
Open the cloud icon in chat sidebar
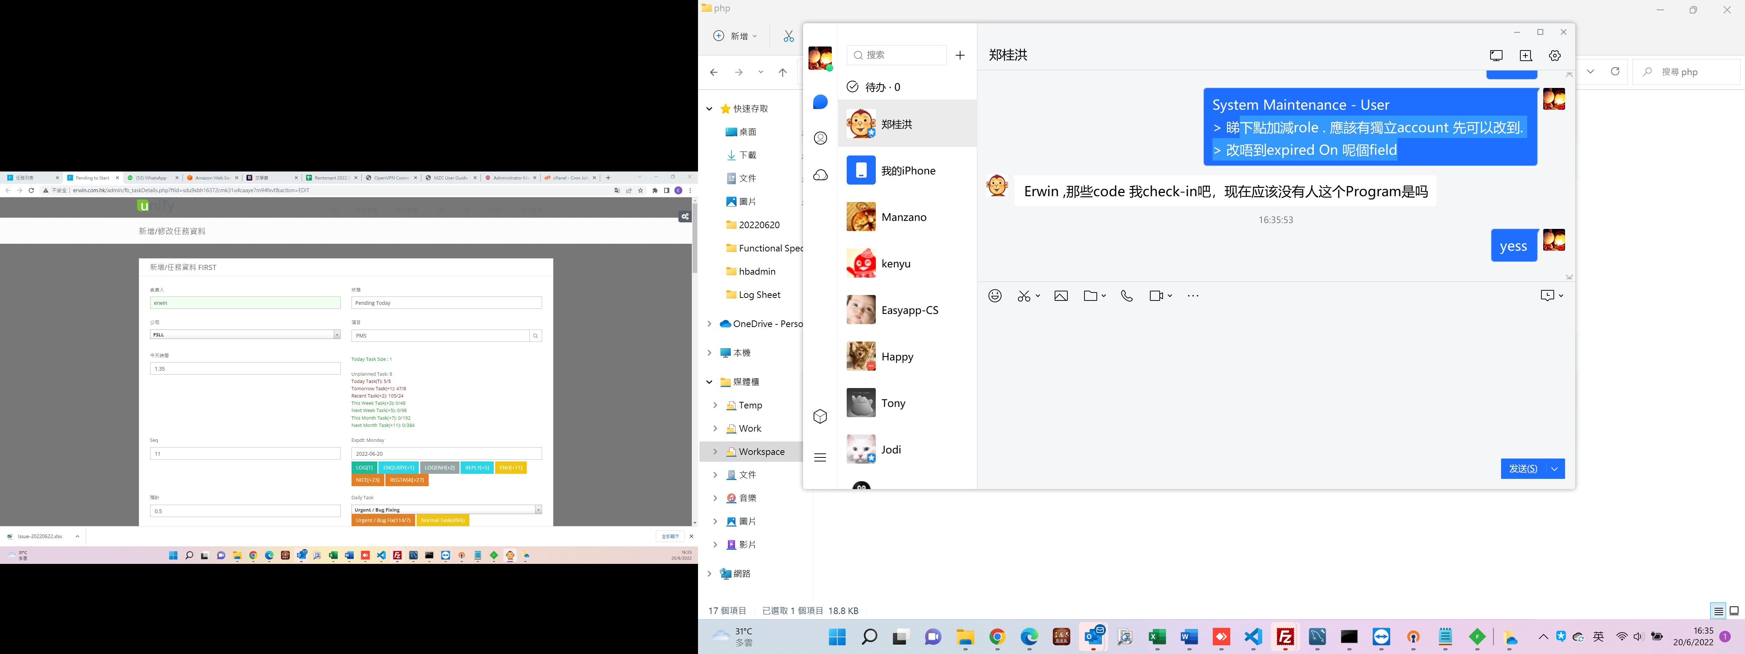click(821, 175)
